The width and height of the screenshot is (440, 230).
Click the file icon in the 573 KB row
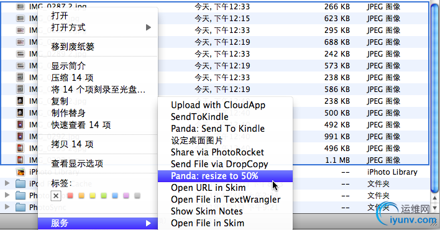pyautogui.click(x=21, y=65)
